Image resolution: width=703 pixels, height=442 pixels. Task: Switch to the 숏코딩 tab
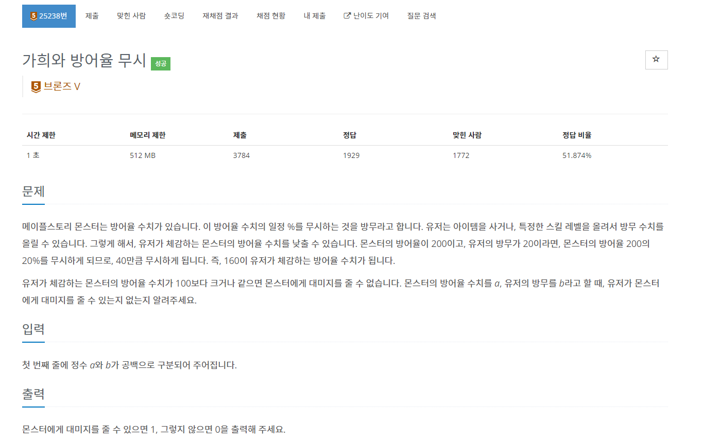click(174, 16)
